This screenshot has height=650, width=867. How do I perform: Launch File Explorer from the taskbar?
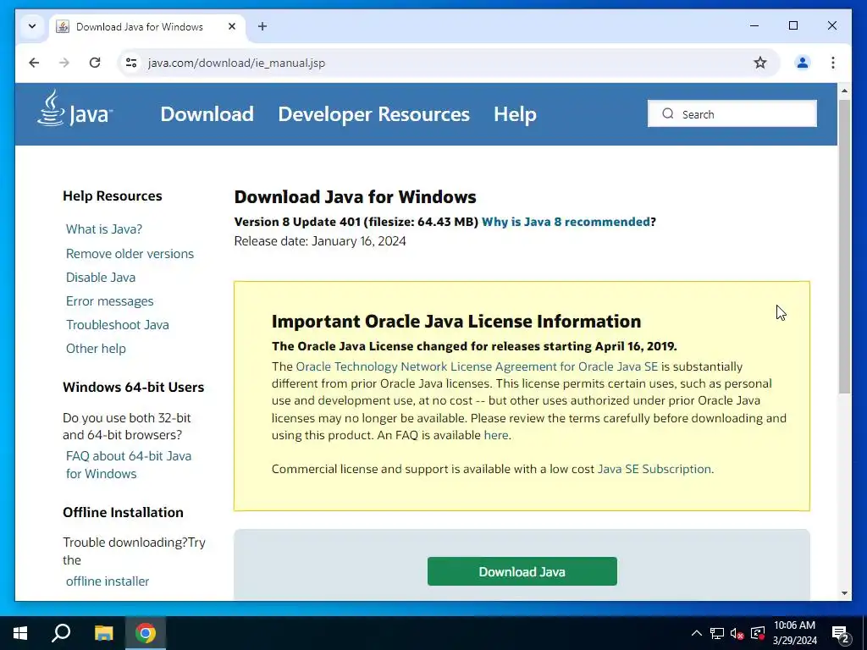tap(103, 633)
